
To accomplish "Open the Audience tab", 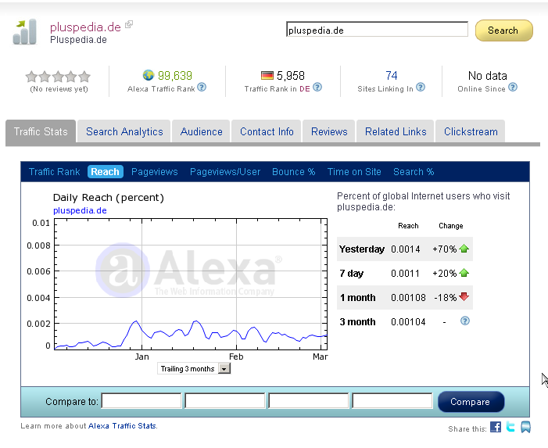I will pos(202,131).
